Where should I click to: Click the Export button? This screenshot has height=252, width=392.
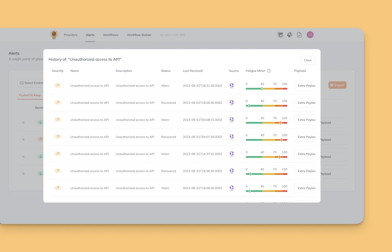(337, 85)
